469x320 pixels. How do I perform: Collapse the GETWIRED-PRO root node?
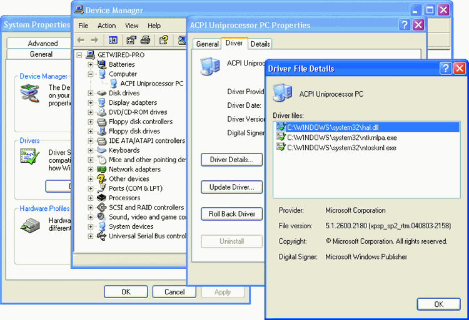(79, 55)
